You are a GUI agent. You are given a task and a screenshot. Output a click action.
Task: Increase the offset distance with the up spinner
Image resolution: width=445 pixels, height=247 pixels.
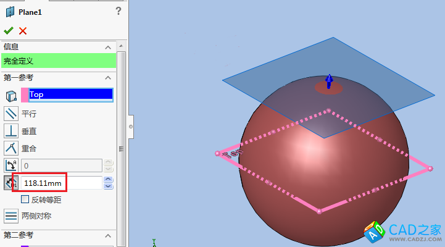(x=108, y=180)
